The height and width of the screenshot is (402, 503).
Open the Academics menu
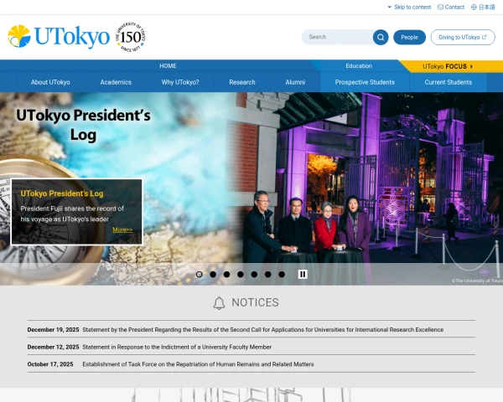[116, 82]
